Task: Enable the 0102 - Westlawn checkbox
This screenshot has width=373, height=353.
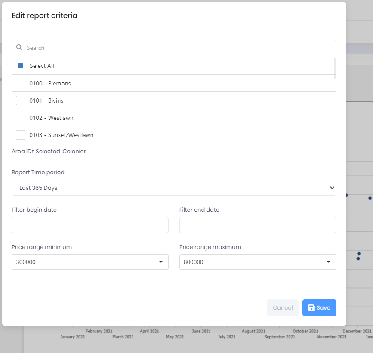Action: [x=21, y=118]
